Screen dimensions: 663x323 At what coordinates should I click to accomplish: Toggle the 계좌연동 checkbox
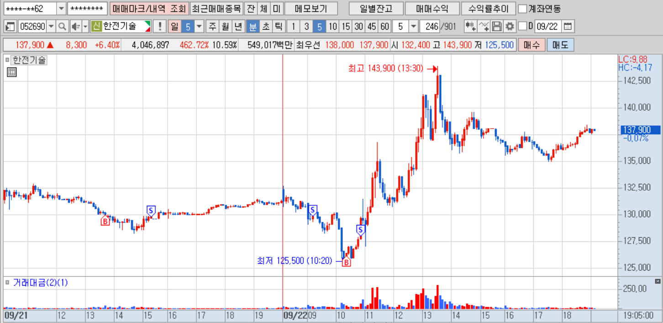(x=523, y=9)
